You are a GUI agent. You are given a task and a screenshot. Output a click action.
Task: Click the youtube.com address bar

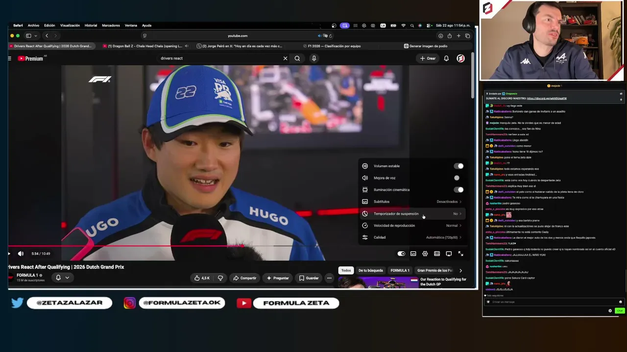tap(238, 36)
